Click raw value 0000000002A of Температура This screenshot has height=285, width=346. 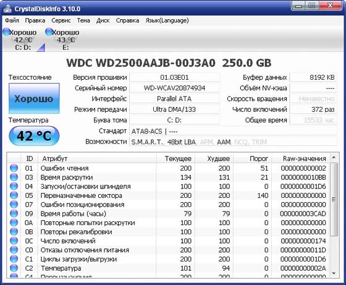pos(303,268)
